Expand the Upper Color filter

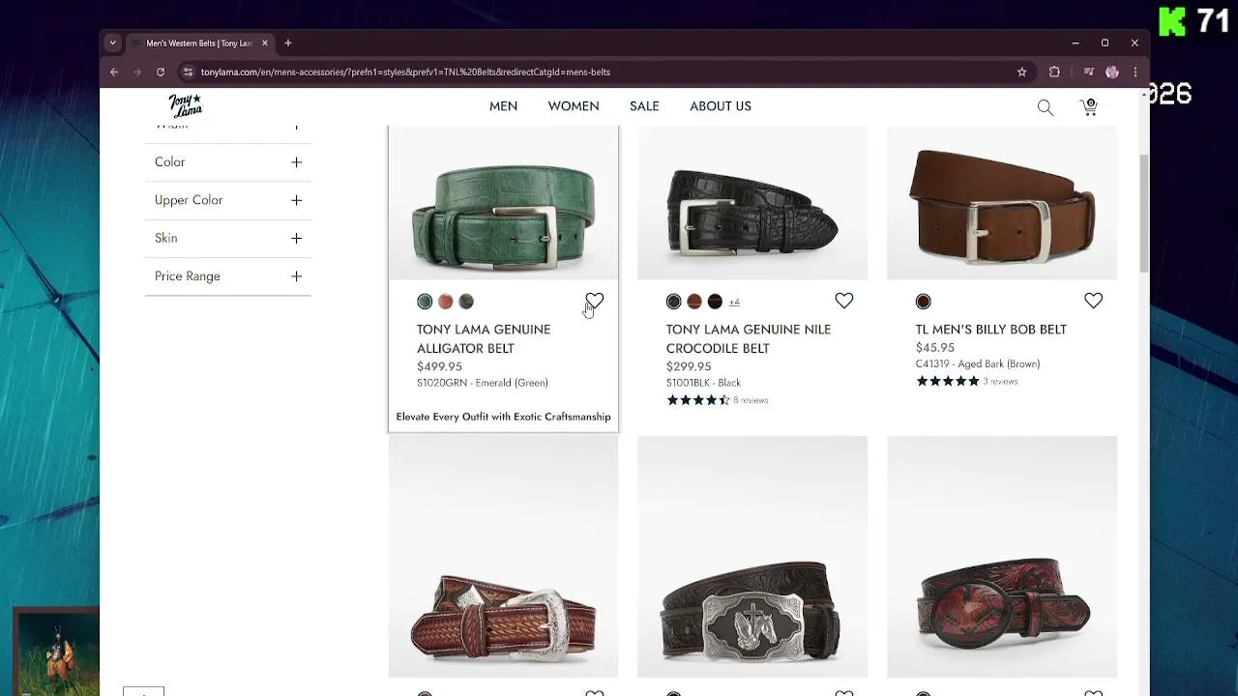pos(296,200)
